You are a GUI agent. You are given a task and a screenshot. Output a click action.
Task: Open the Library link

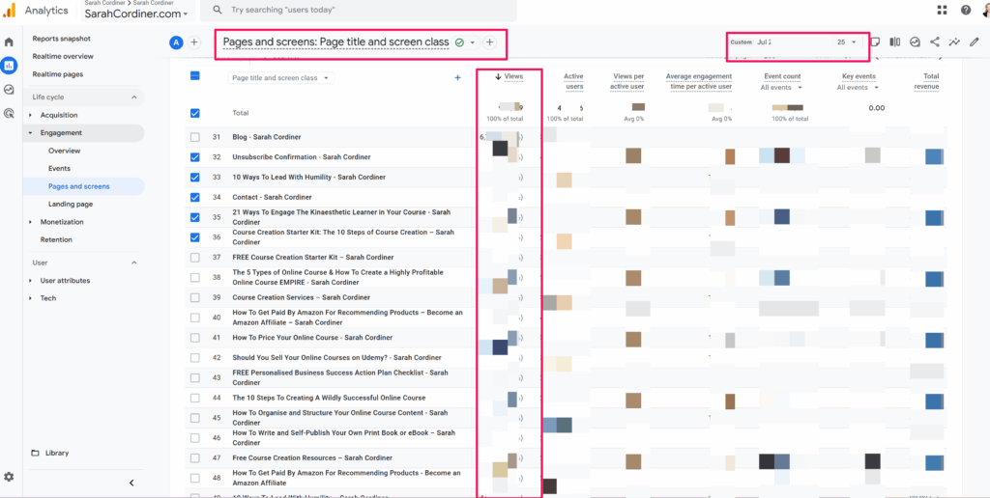57,453
